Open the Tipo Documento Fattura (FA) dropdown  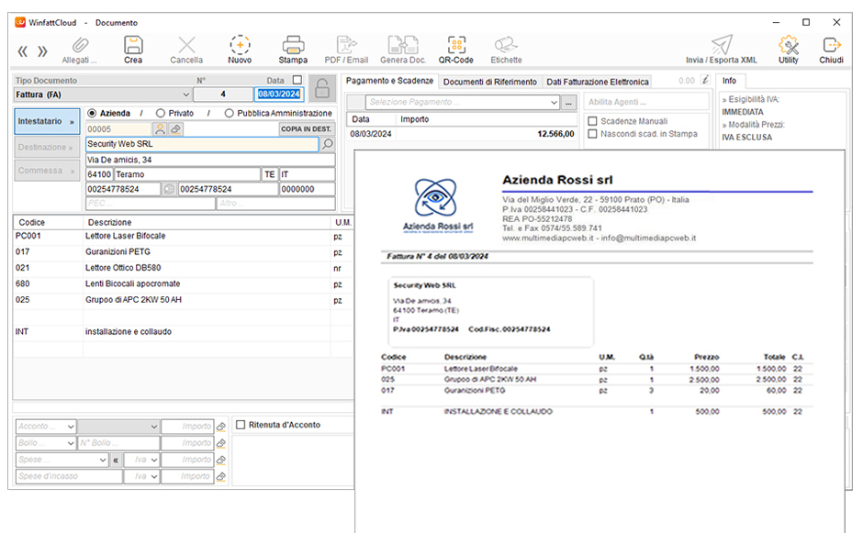click(x=103, y=94)
